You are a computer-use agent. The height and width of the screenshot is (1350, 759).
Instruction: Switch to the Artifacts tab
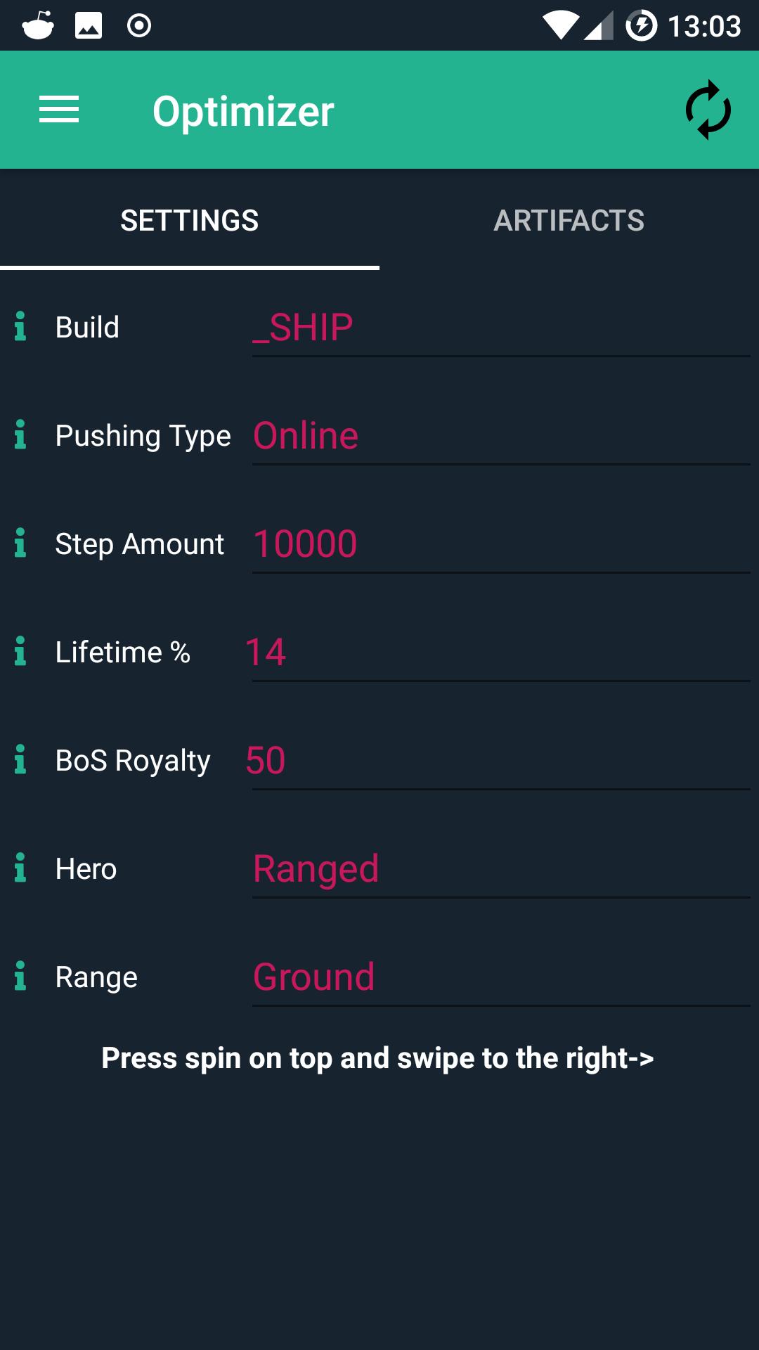pyautogui.click(x=569, y=221)
